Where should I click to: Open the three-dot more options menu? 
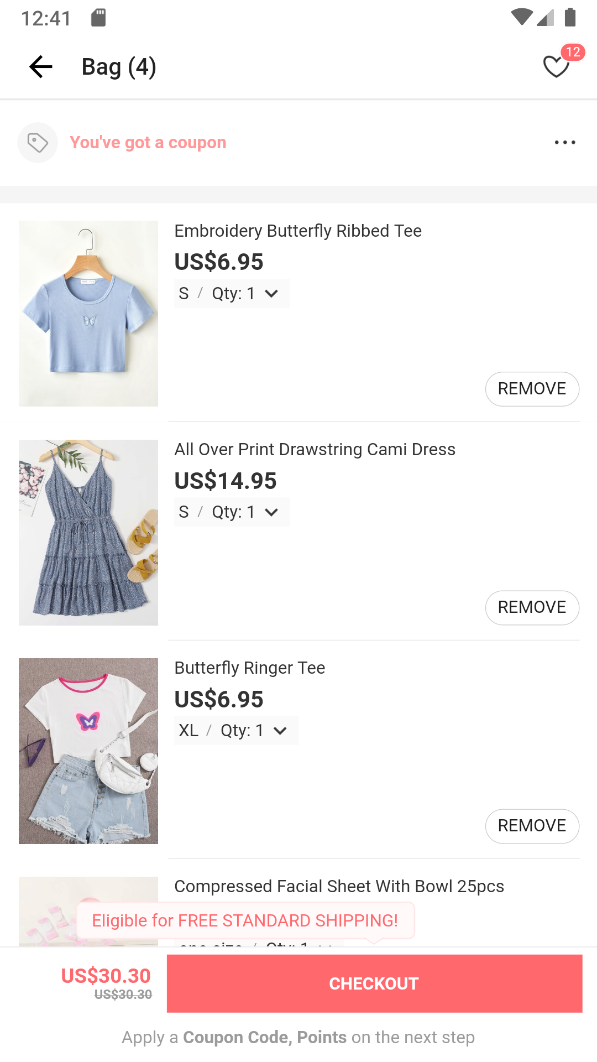pyautogui.click(x=564, y=143)
